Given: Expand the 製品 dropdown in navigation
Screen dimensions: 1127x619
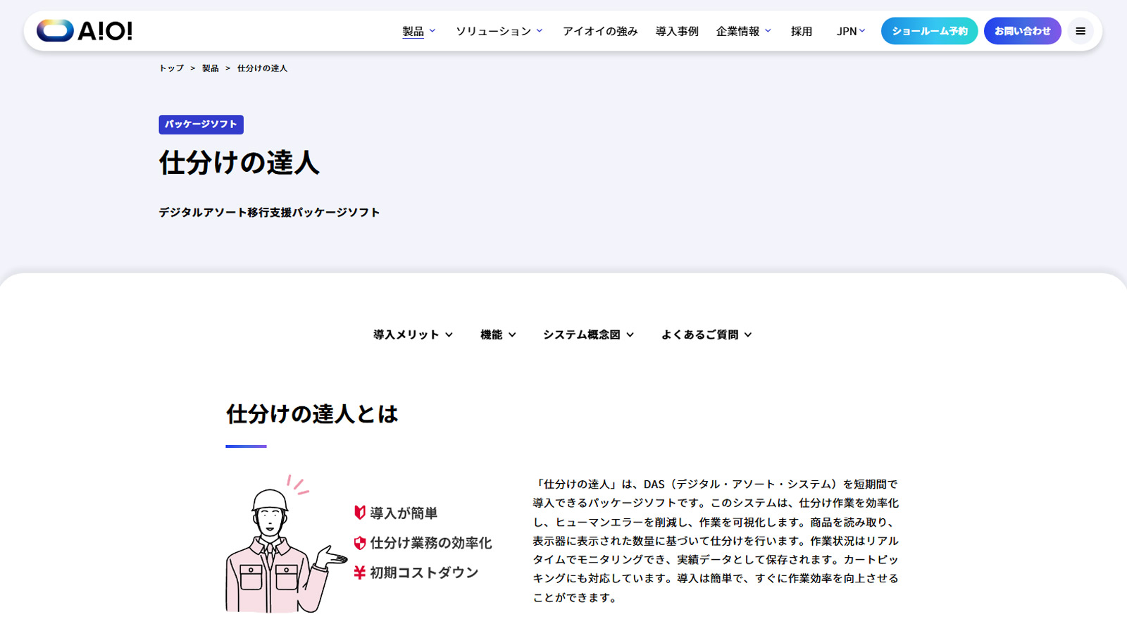Looking at the screenshot, I should [419, 31].
